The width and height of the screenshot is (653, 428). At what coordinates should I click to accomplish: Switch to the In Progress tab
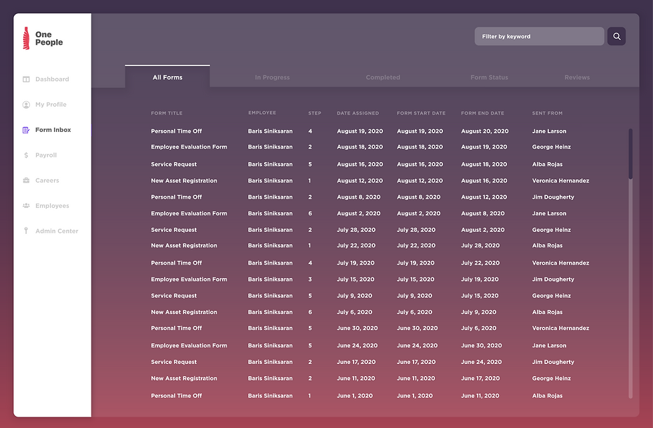pos(272,77)
